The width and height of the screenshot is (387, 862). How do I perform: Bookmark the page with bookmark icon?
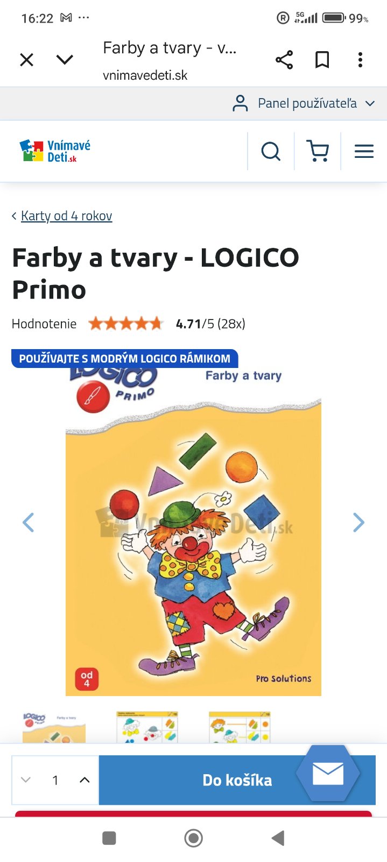(322, 60)
